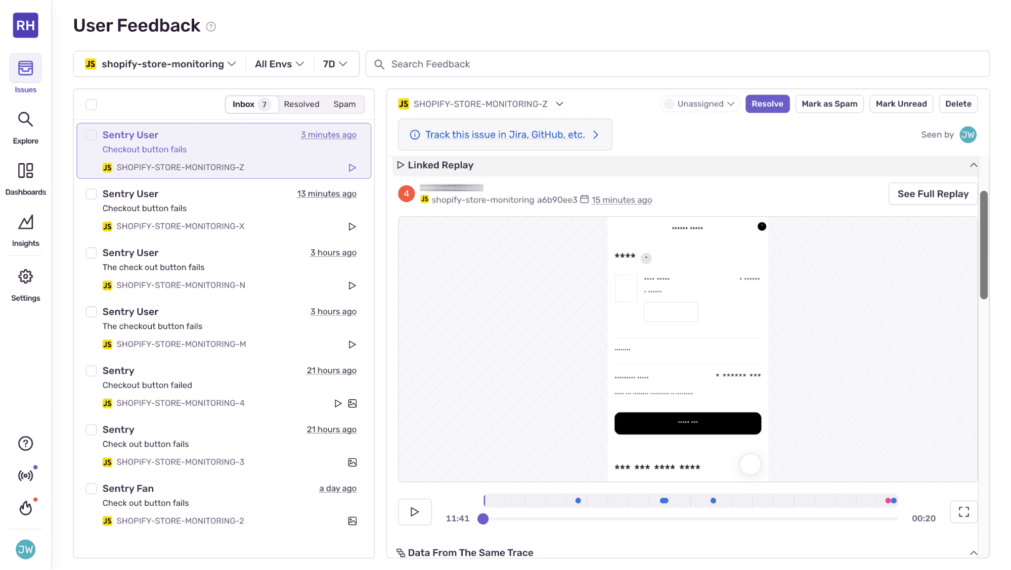Image resolution: width=1011 pixels, height=570 pixels.
Task: Open Settings from the sidebar
Action: (25, 276)
